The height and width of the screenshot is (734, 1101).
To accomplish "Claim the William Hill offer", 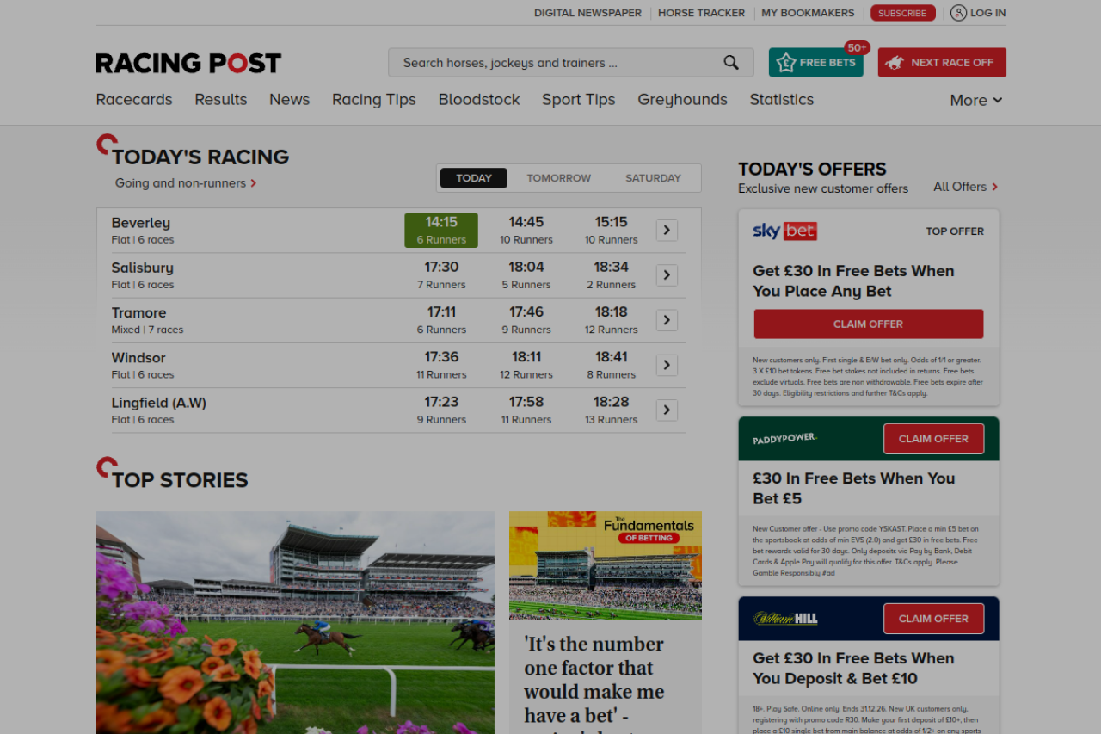I will tap(933, 619).
